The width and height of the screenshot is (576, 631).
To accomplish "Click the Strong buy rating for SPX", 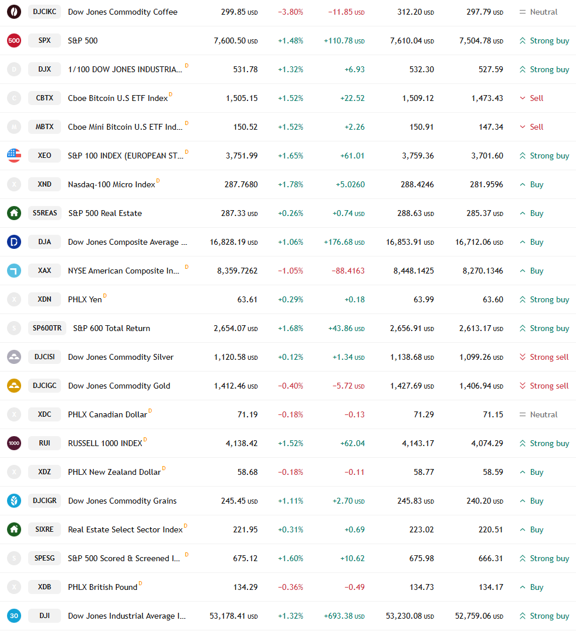I will 544,41.
